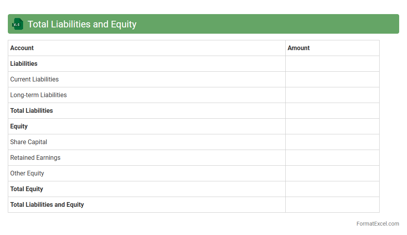The height and width of the screenshot is (235, 407).
Task: Click the empty Amount cell for Total Equity
Action: (332, 189)
